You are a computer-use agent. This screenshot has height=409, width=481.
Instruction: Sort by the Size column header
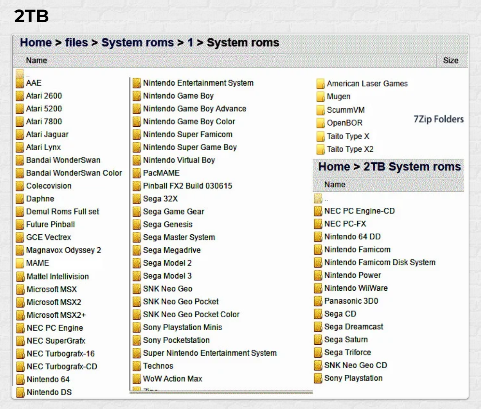[450, 60]
